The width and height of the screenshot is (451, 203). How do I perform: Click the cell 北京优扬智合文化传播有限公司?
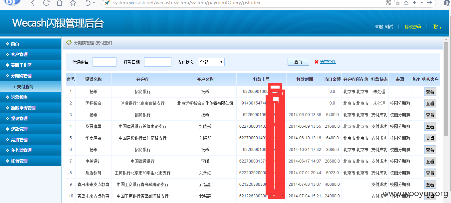(205, 103)
